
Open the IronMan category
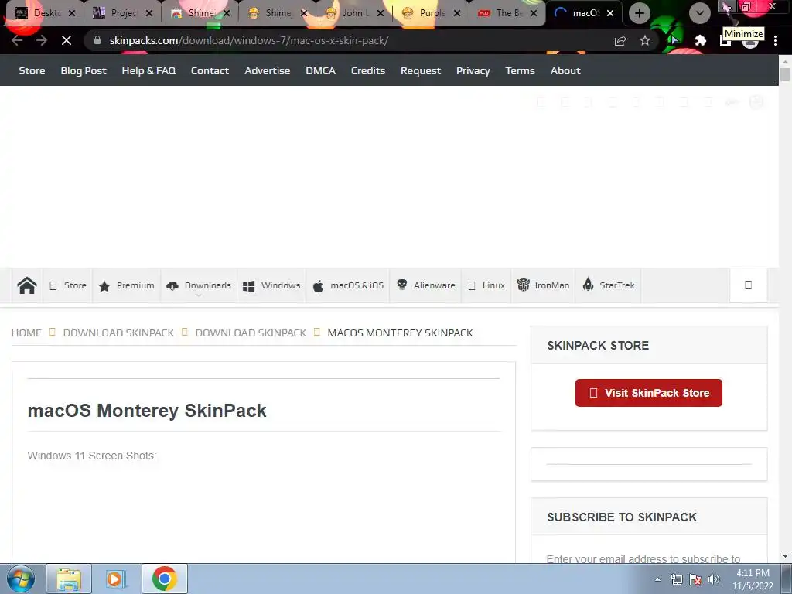543,285
